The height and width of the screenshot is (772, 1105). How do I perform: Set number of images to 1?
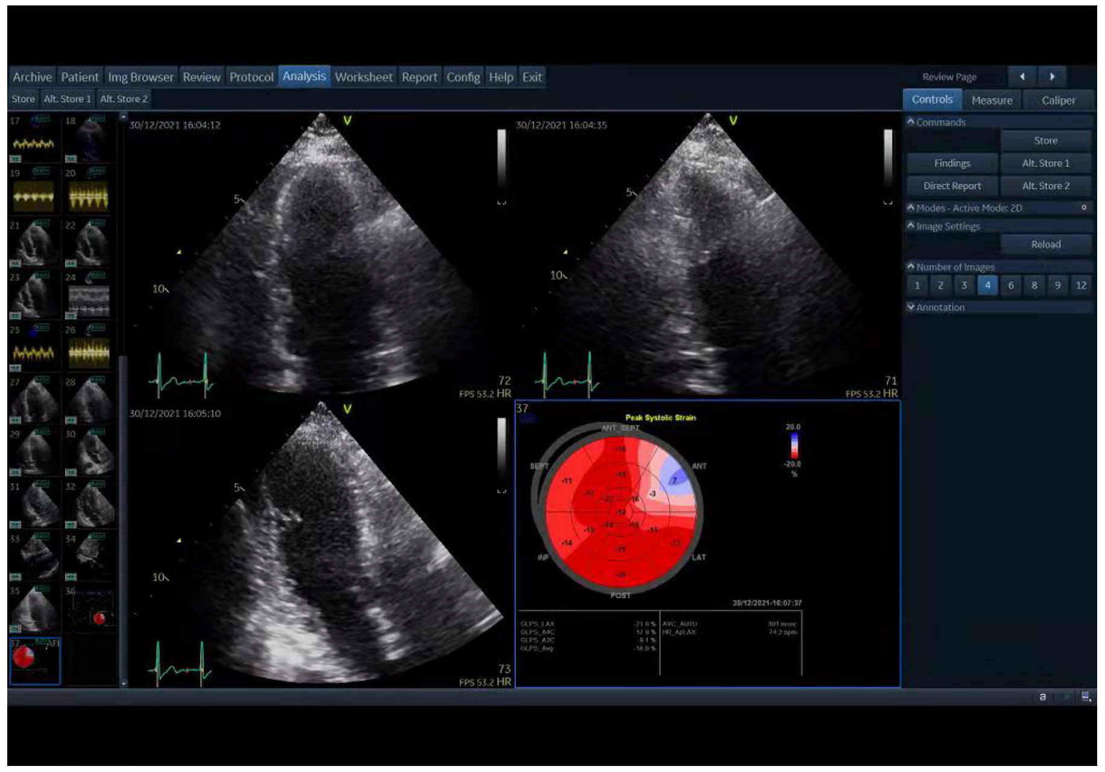917,286
